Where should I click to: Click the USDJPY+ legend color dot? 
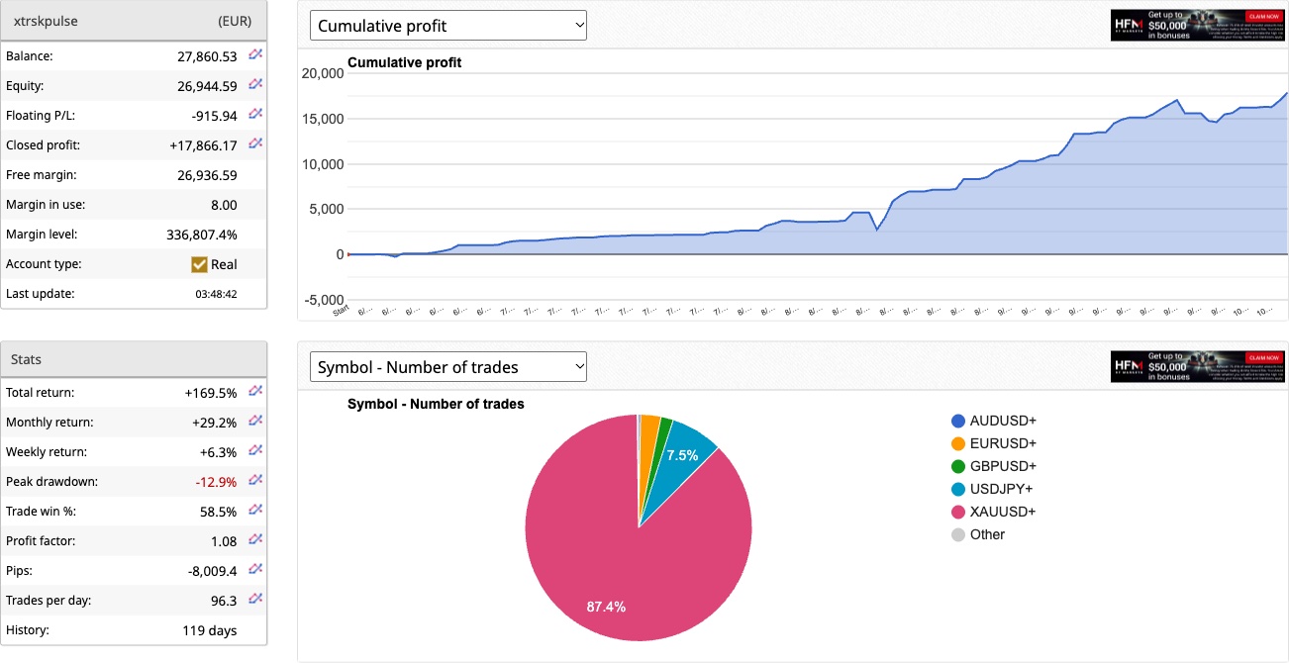point(957,489)
